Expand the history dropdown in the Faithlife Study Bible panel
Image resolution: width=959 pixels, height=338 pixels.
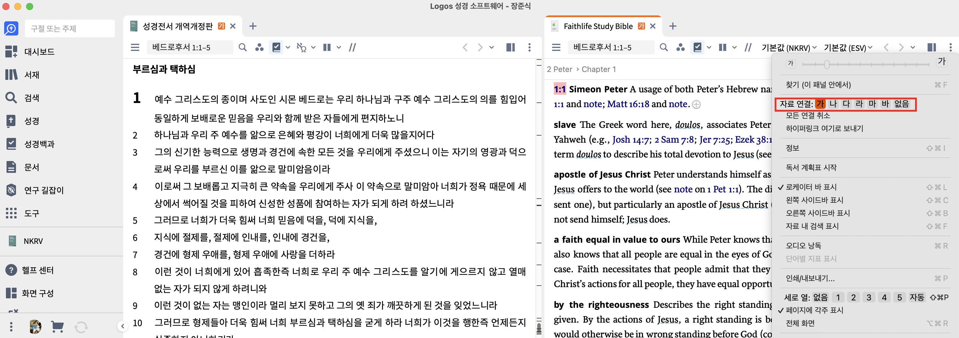point(913,47)
